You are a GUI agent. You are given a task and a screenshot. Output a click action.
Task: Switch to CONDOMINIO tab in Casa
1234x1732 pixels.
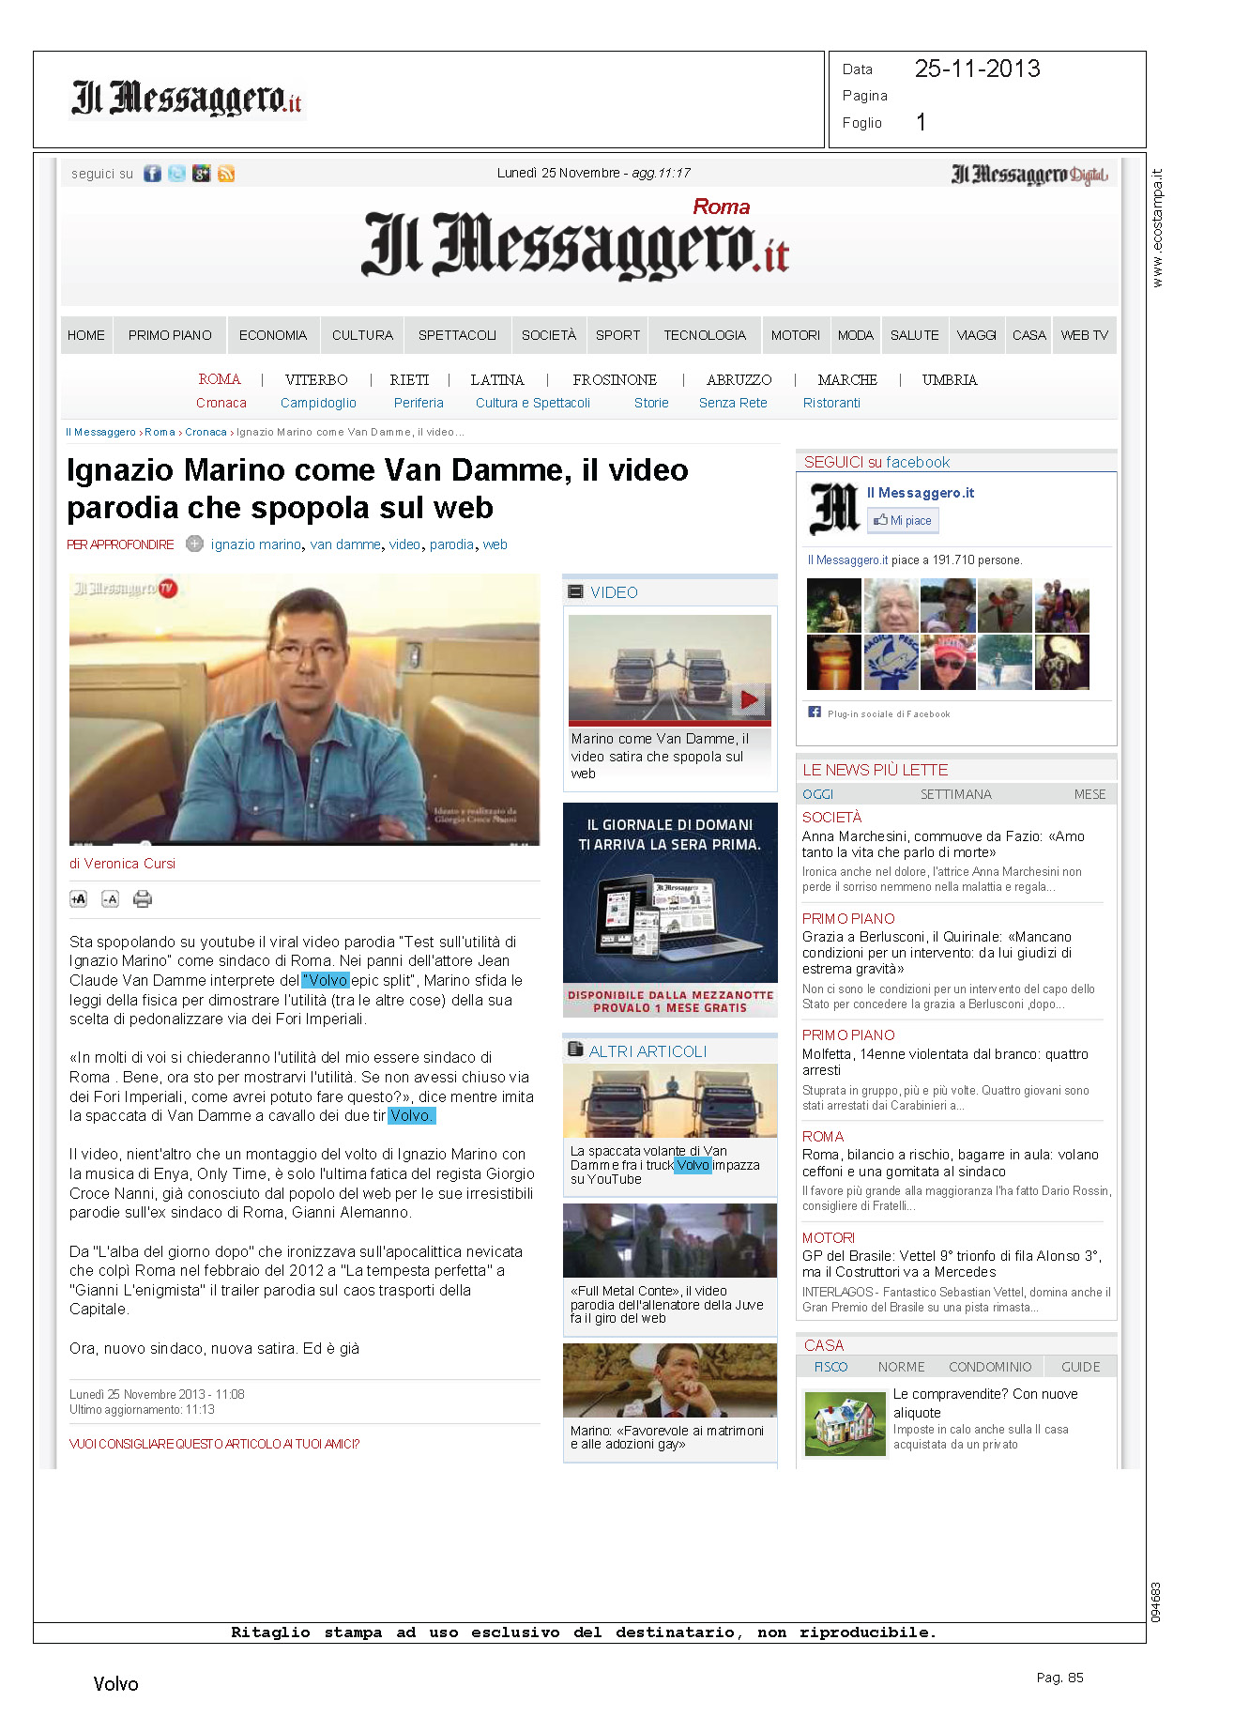click(989, 1367)
